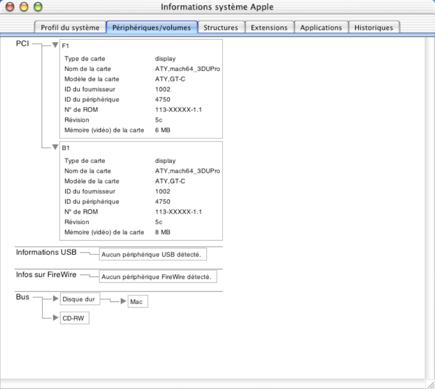This screenshot has width=435, height=389.
Task: Collapse the B1 PCI card details
Action: [55, 147]
